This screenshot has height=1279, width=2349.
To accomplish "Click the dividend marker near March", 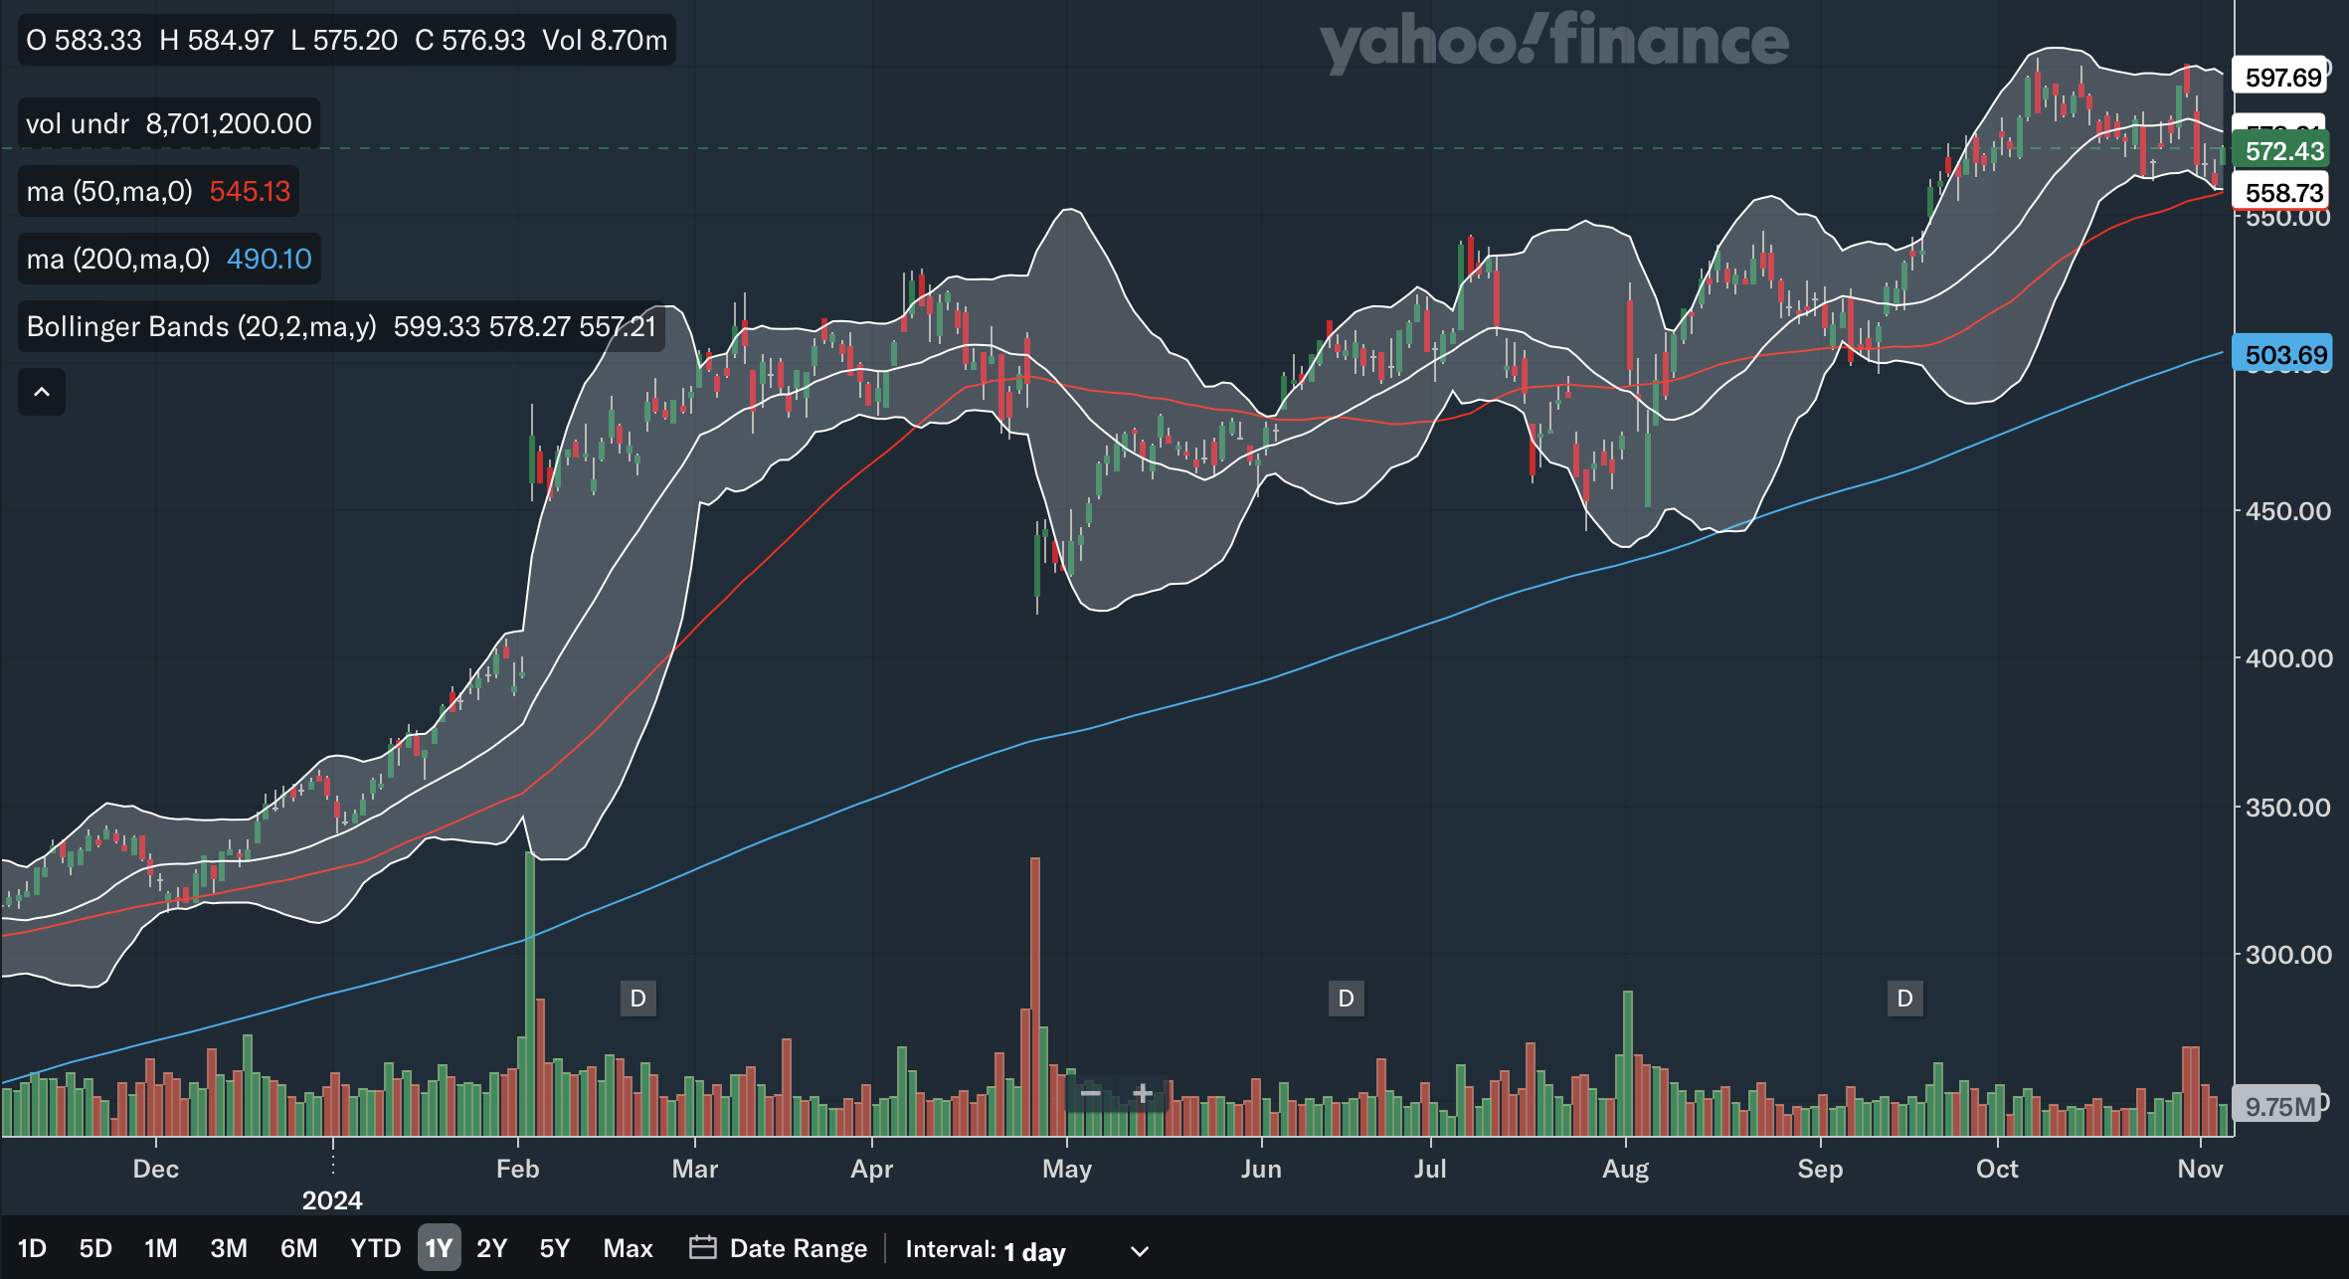I will (638, 998).
